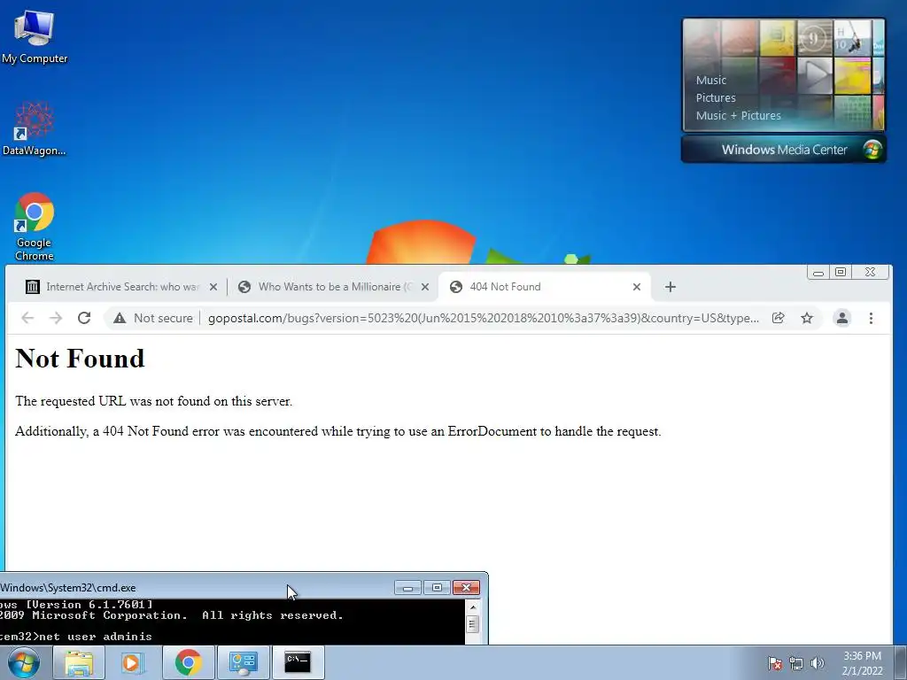
Task: Click the clock showing 3:36 PM
Action: click(x=862, y=663)
